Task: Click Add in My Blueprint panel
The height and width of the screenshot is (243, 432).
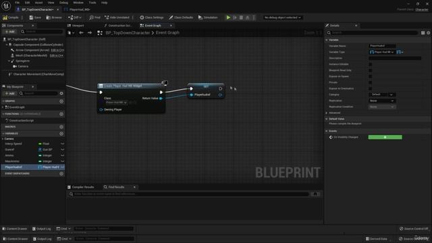Action: tap(9, 93)
